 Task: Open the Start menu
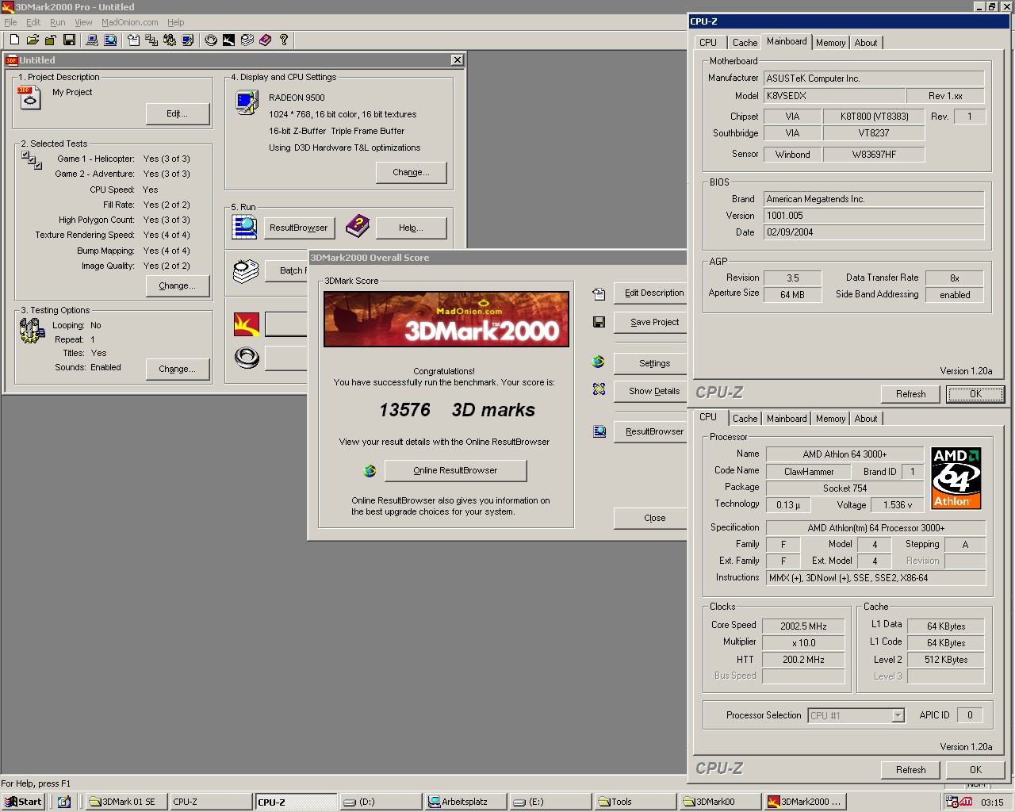tap(23, 802)
